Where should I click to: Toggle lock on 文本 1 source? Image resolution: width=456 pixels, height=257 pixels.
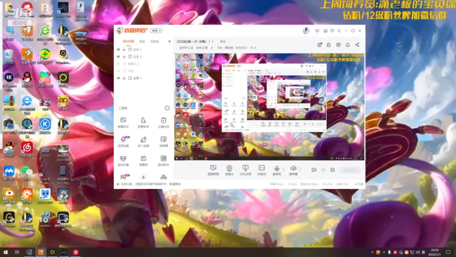click(124, 50)
